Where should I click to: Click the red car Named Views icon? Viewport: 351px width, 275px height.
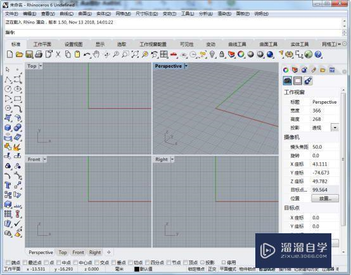174,54
